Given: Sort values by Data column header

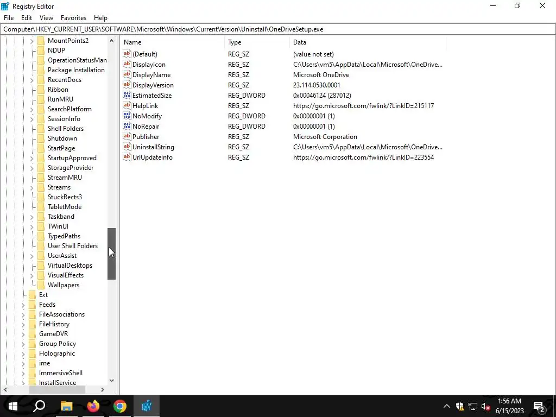Looking at the screenshot, I should click(368, 42).
